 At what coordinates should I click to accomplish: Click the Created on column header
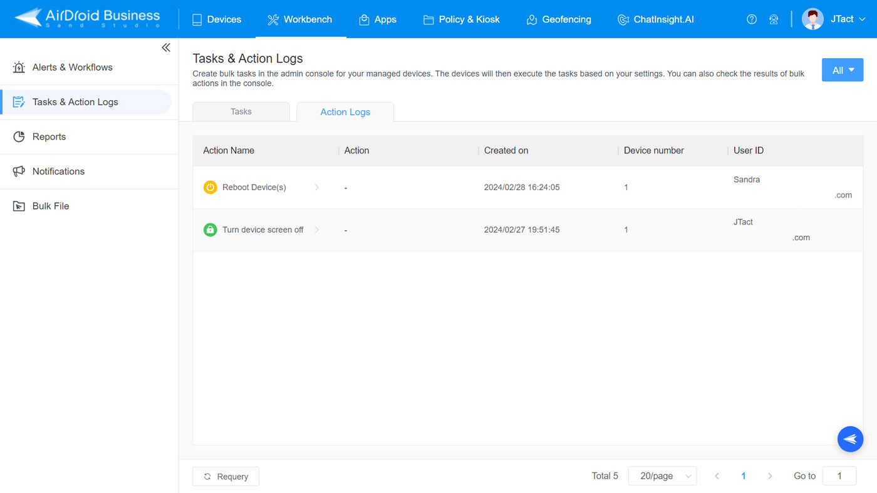click(x=506, y=151)
